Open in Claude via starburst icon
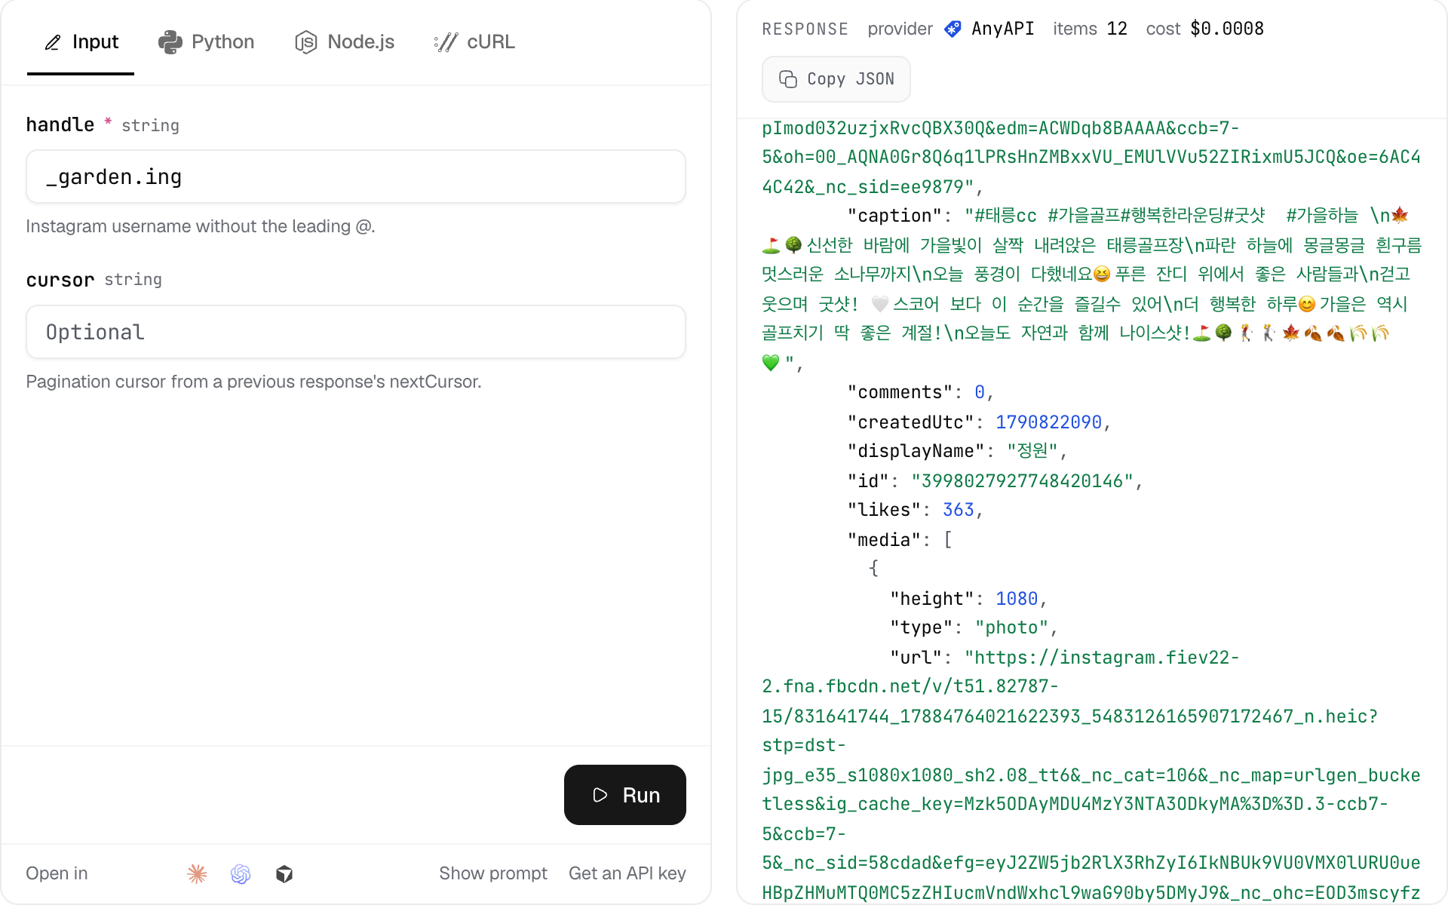 (x=197, y=873)
